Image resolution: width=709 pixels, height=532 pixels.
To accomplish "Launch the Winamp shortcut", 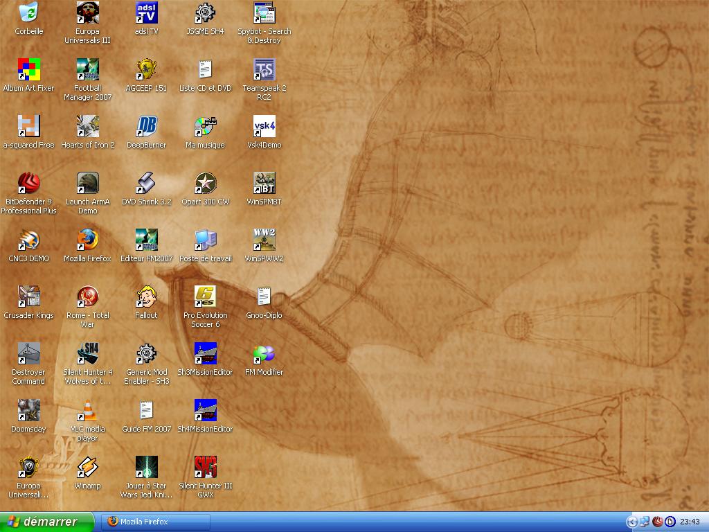I will click(x=88, y=467).
